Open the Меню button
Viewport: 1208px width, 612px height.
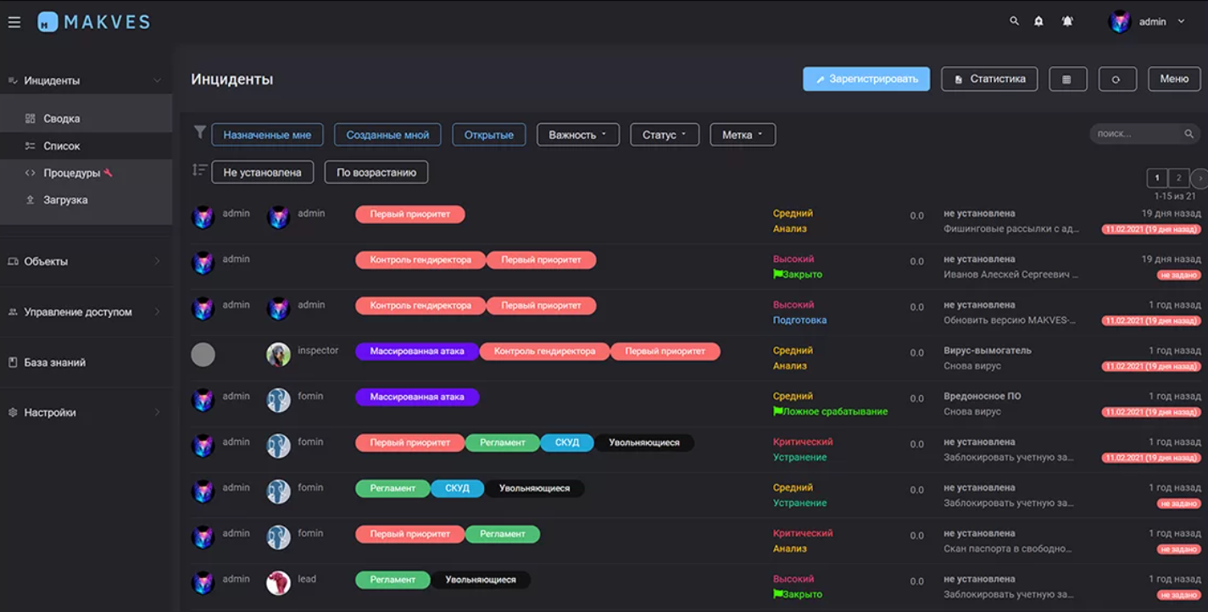pos(1174,79)
